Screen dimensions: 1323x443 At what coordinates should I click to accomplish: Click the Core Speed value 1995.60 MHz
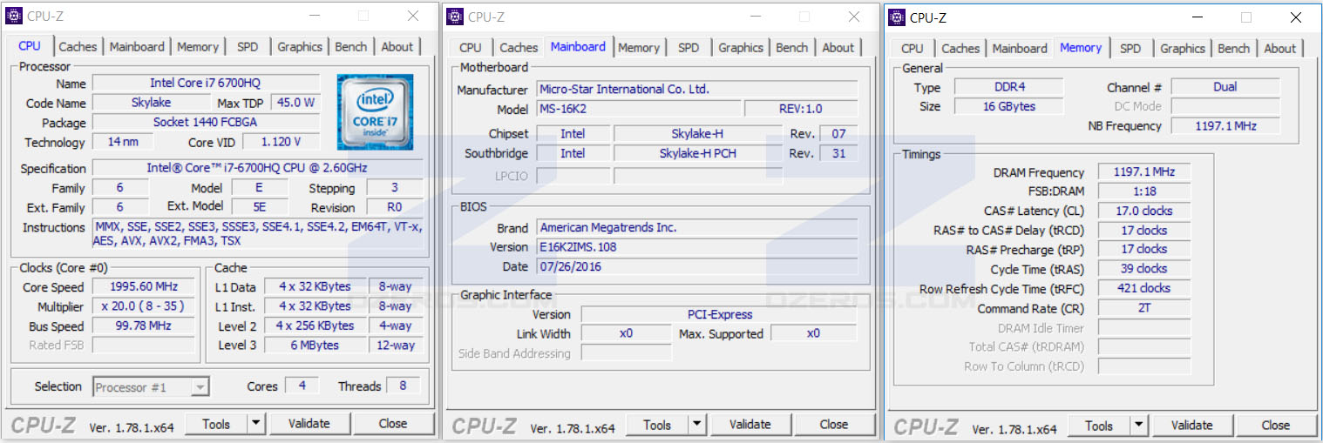[144, 287]
